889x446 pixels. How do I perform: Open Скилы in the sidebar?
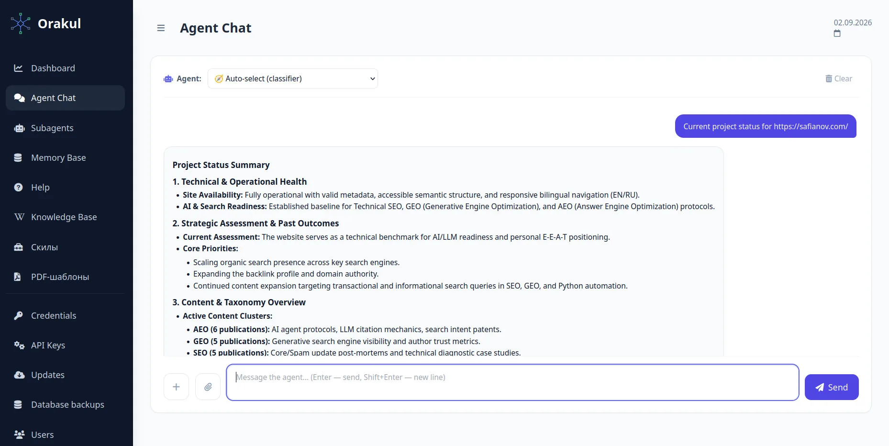click(65, 247)
